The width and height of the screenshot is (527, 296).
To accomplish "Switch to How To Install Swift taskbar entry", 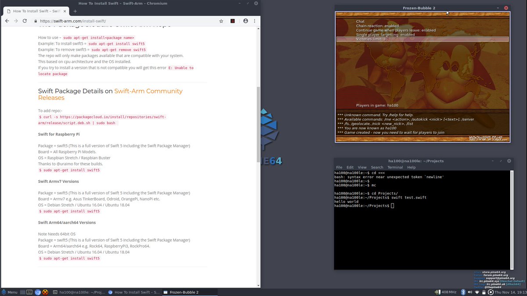I will pos(134,292).
